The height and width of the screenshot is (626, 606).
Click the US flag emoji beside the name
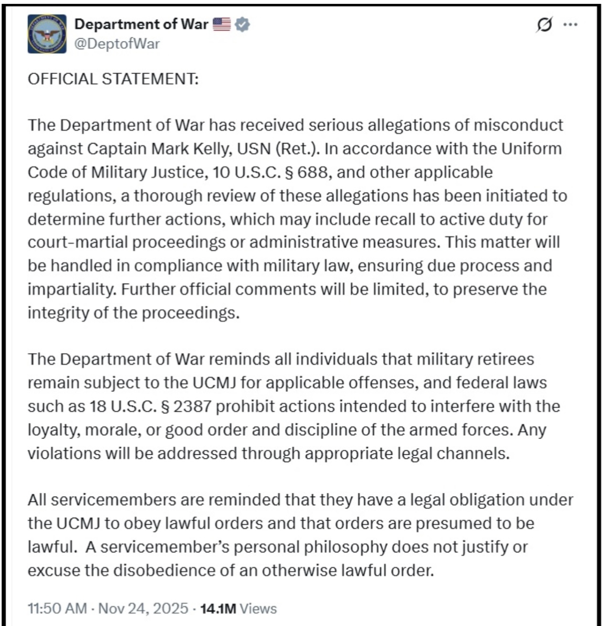pyautogui.click(x=221, y=24)
